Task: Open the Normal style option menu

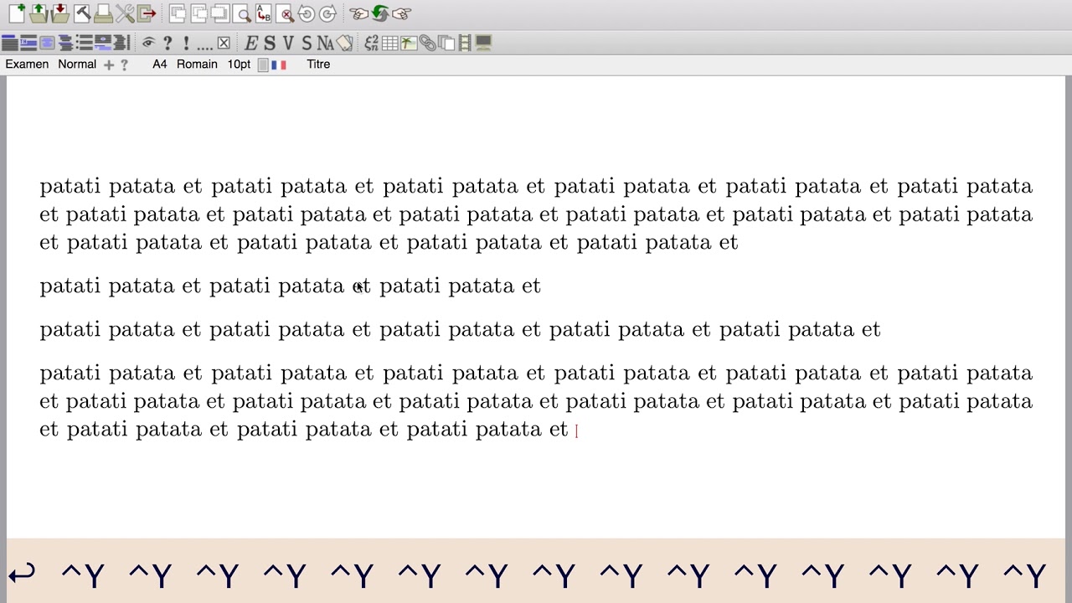Action: pos(77,64)
